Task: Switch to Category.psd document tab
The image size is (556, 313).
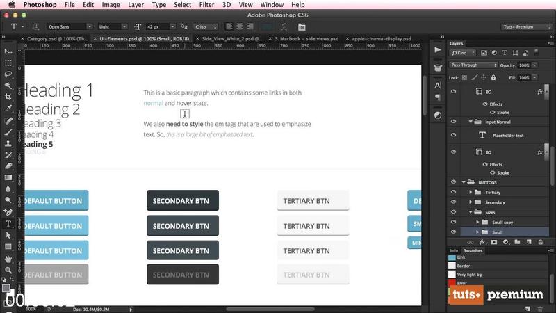Action: coord(57,38)
